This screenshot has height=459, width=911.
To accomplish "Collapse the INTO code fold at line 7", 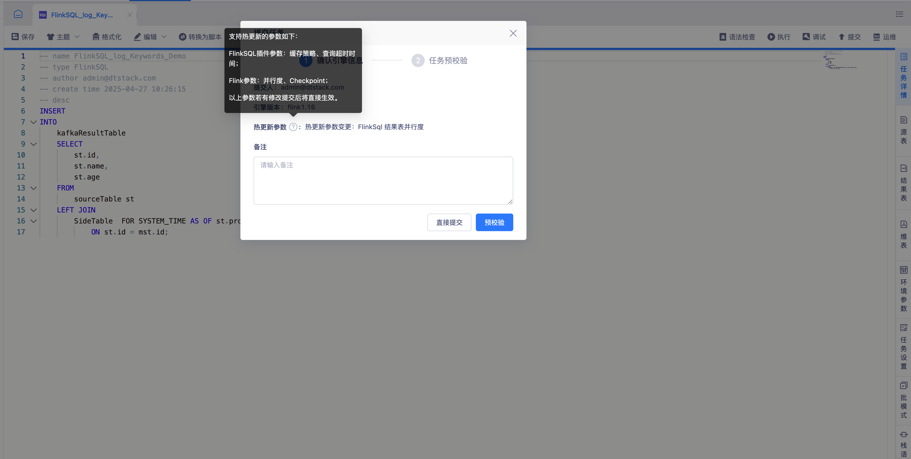I will click(34, 122).
